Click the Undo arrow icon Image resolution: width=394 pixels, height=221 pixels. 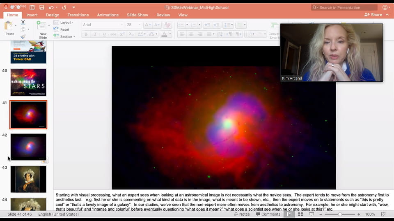pos(51,7)
